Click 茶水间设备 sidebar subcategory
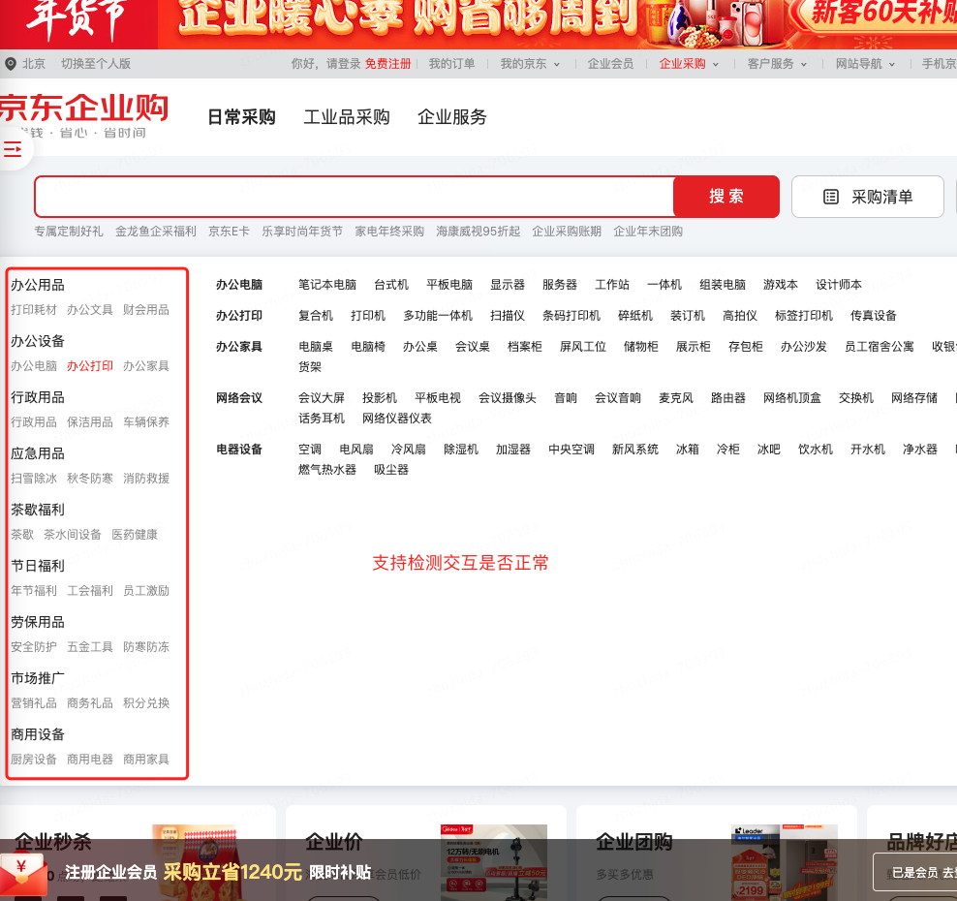The height and width of the screenshot is (901, 957). (x=73, y=534)
